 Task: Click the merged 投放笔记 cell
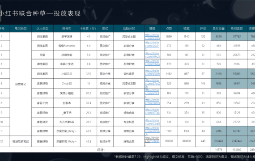pos(21,84)
